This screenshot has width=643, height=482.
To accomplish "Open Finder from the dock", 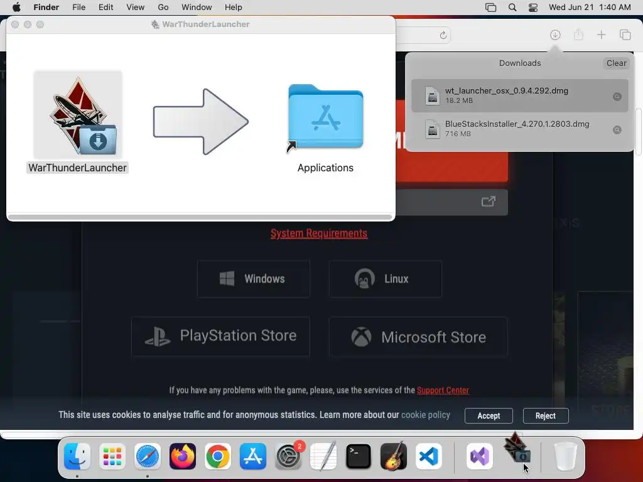I will point(77,456).
